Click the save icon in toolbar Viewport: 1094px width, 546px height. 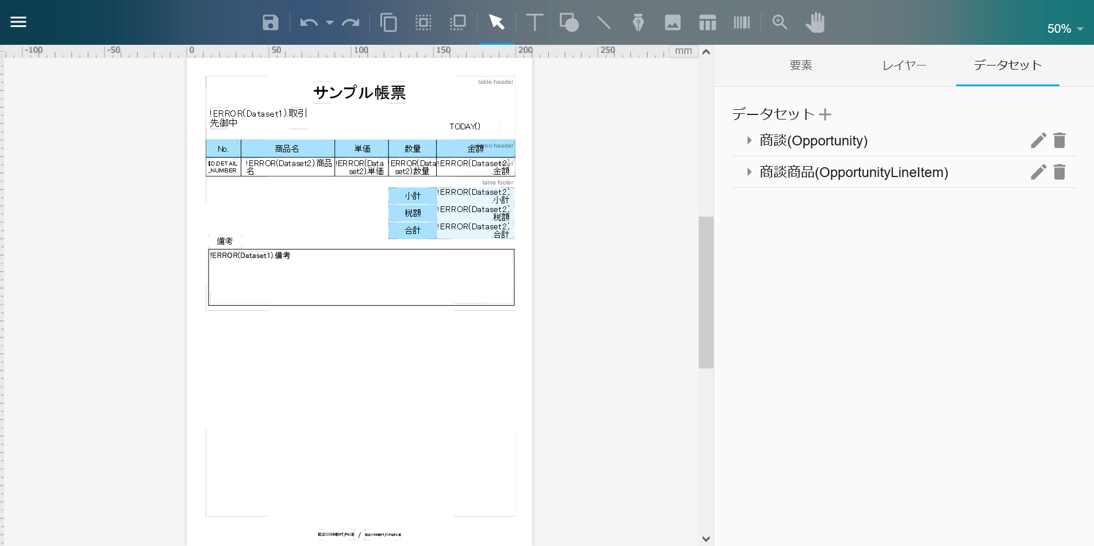point(270,23)
